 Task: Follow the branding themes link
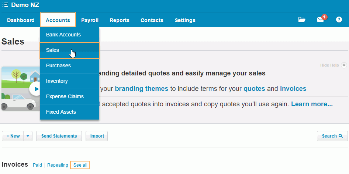(x=142, y=89)
